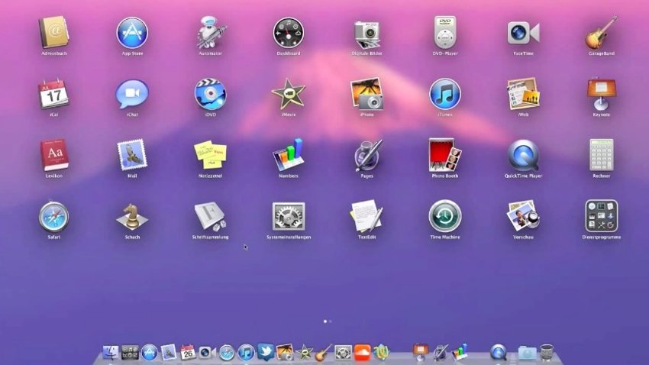
Task: Open Systemeinstellungen from the Launchpad grid
Action: coord(289,216)
